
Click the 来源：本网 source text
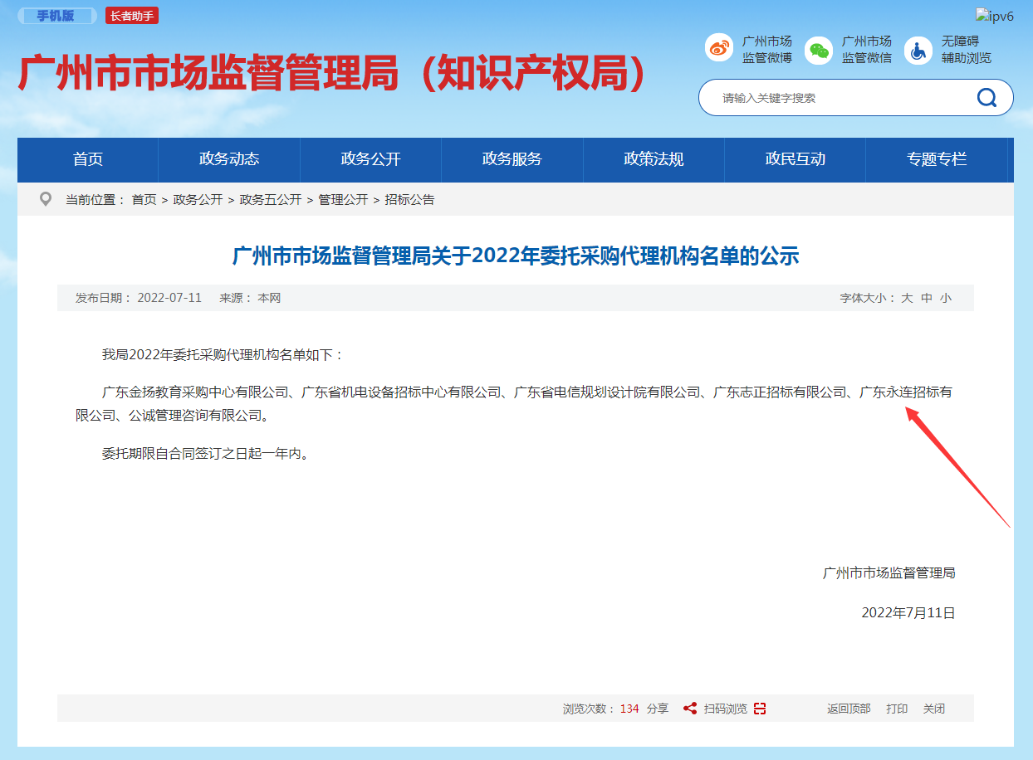(250, 298)
